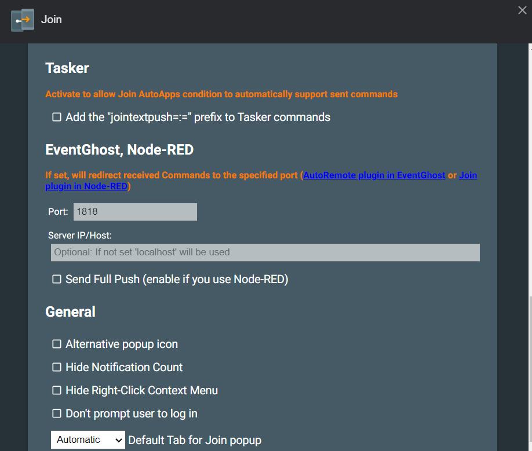Click the General section heading
This screenshot has height=451, width=532.
point(70,312)
